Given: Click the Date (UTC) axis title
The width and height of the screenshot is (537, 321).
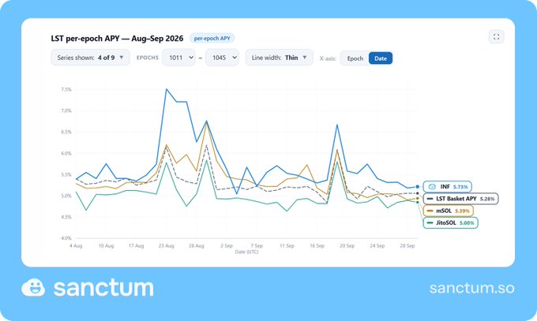Looking at the screenshot, I should (x=246, y=252).
